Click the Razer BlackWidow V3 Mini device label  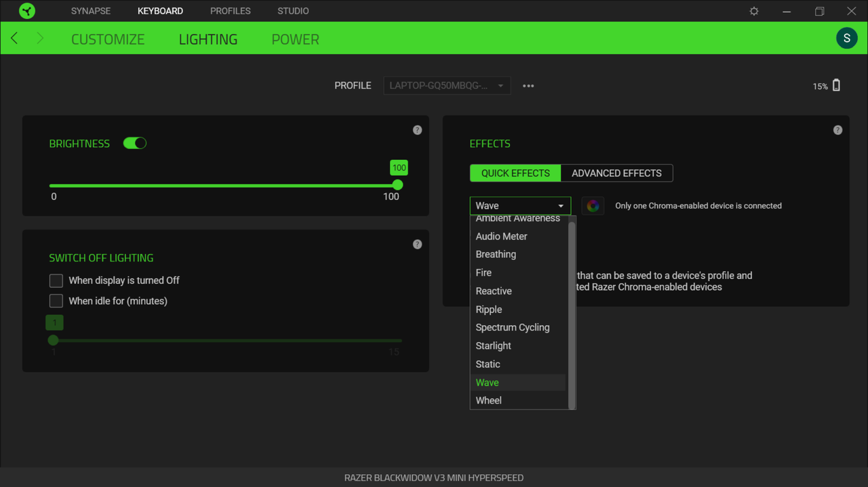point(434,478)
